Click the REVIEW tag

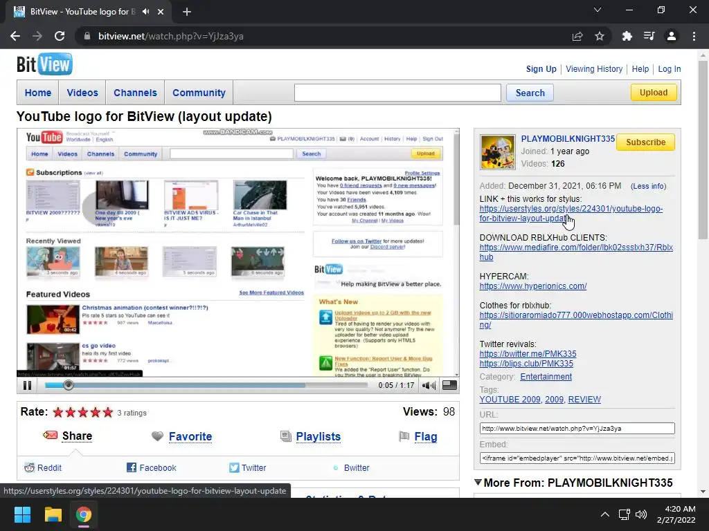584,400
